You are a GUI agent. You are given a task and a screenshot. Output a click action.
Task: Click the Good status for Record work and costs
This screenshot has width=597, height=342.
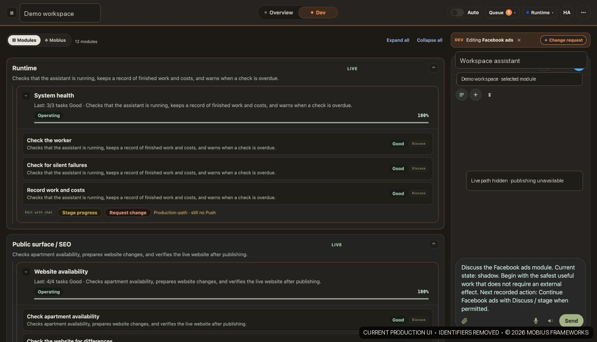tap(398, 193)
